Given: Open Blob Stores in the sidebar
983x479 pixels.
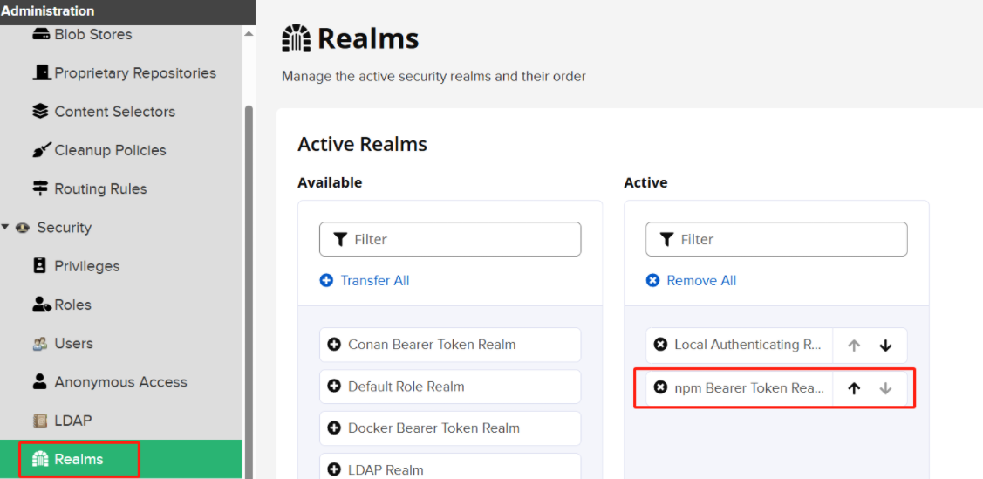Looking at the screenshot, I should click(x=92, y=35).
